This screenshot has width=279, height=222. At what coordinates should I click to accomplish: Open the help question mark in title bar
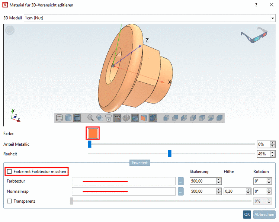[256, 5]
